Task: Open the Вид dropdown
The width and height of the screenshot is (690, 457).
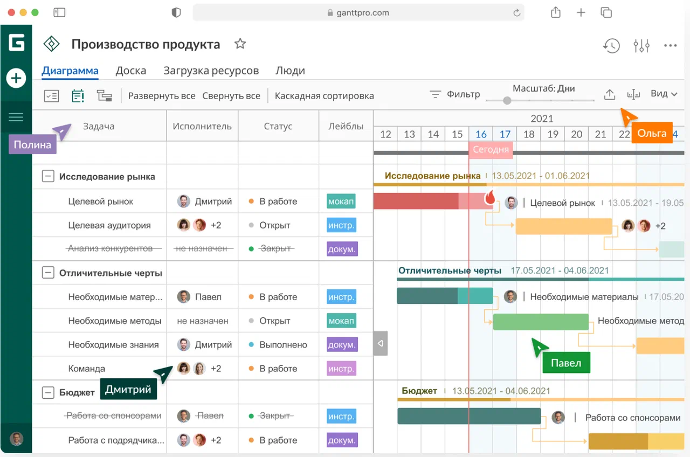Action: point(664,94)
